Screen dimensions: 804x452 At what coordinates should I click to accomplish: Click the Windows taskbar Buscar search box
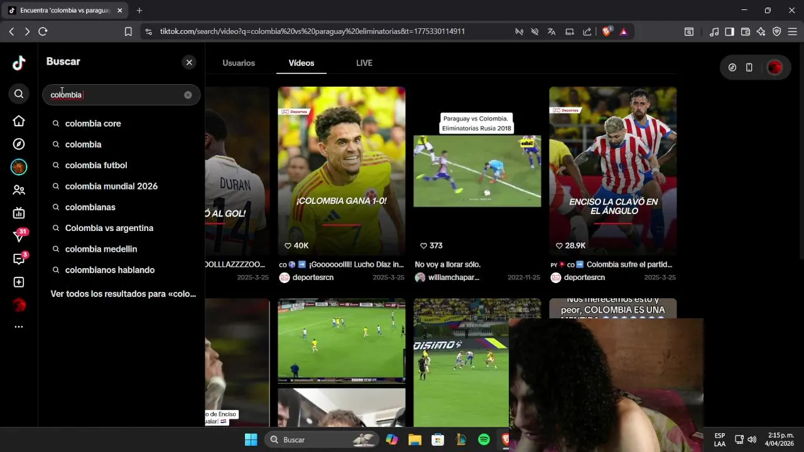click(321, 439)
